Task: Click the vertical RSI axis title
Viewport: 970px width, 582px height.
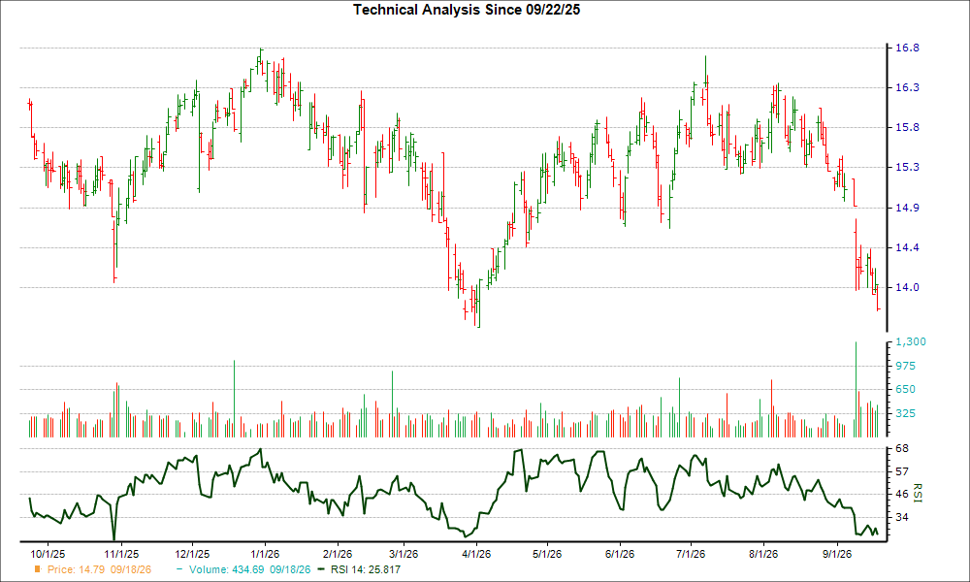Action: point(917,493)
